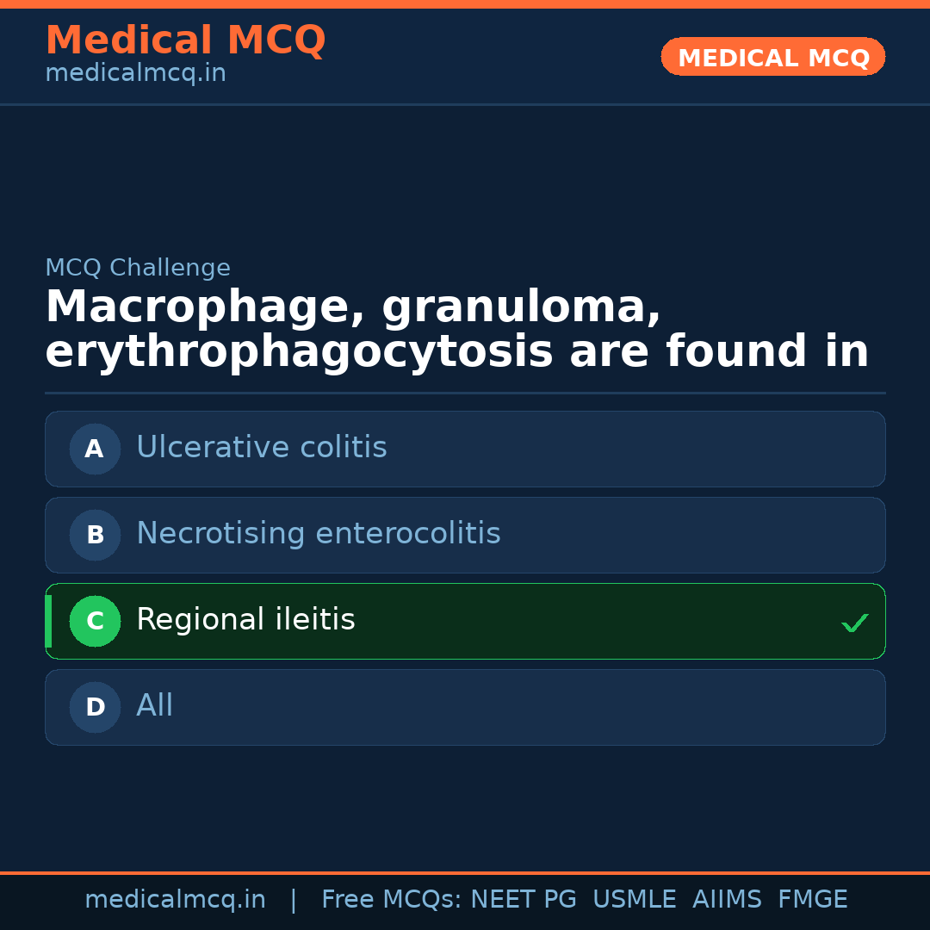Select the circular B badge icon
Viewport: 930px width, 930px height.
click(x=95, y=535)
